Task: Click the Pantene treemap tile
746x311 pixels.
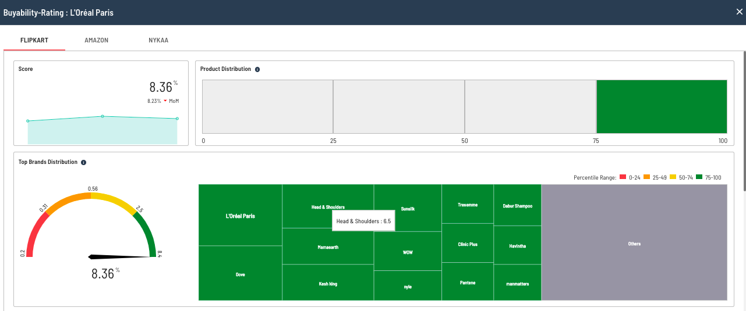Action: 468,281
